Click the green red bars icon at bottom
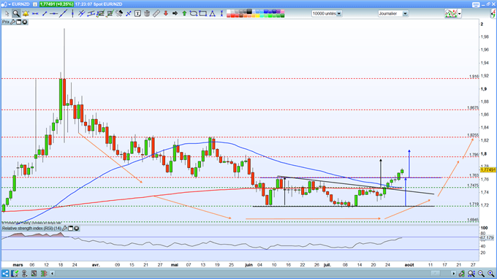The height and width of the screenshot is (279, 497). coord(44,273)
